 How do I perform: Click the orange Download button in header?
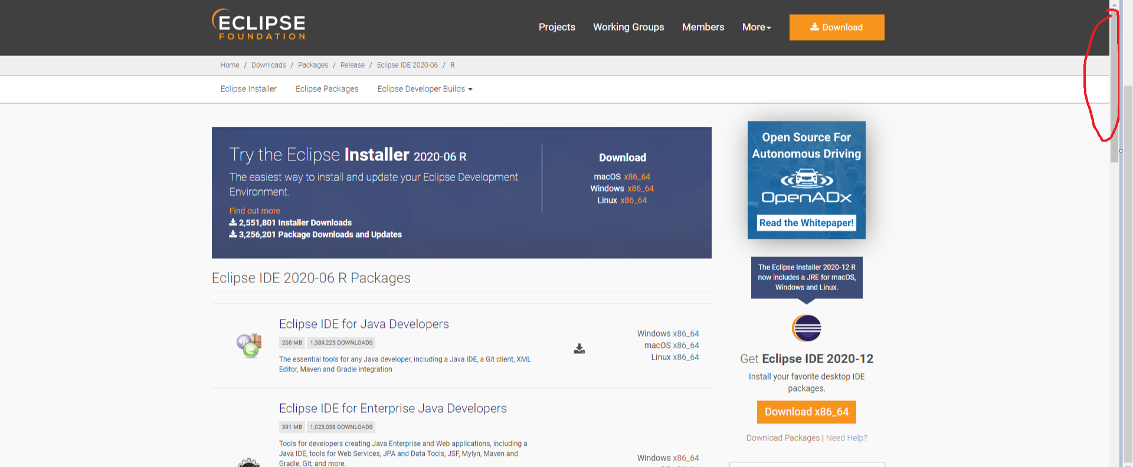click(x=837, y=27)
